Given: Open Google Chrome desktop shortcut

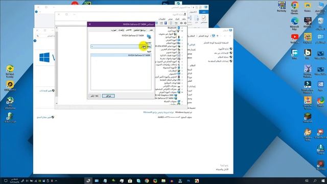Looking at the screenshot, I should pos(294,8).
